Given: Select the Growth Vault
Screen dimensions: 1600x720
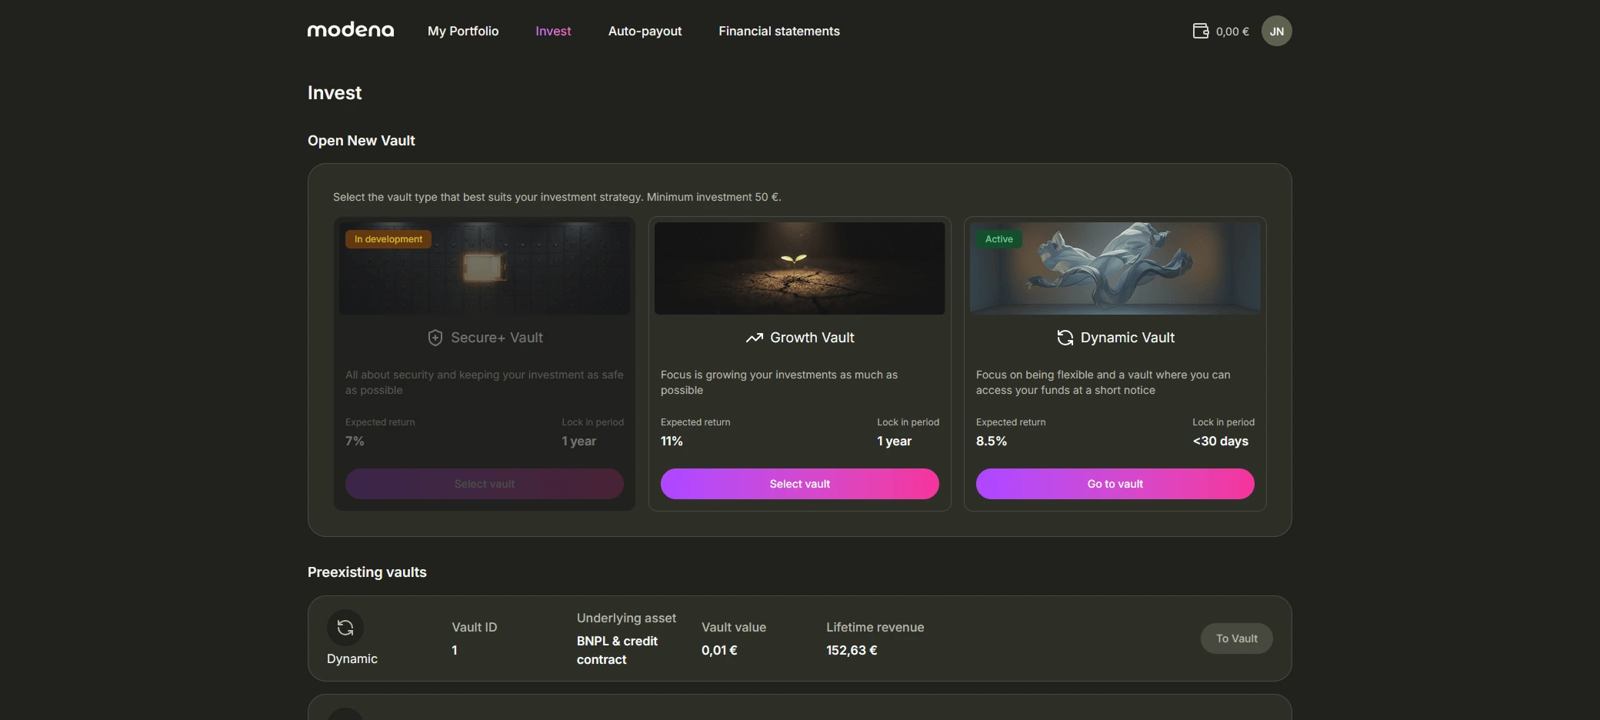Looking at the screenshot, I should point(799,483).
